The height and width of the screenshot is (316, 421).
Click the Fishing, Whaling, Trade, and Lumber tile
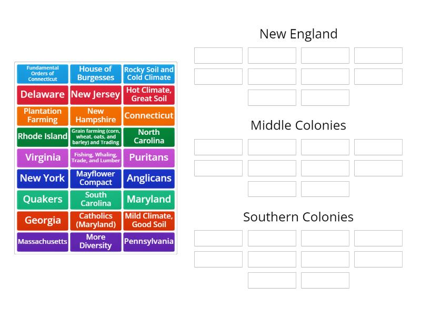click(x=96, y=158)
